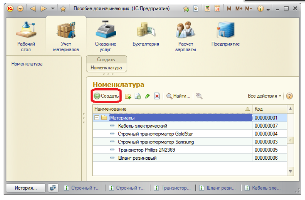Click list scrollbar up arrow
This screenshot has height=200, width=305.
tap(291, 109)
